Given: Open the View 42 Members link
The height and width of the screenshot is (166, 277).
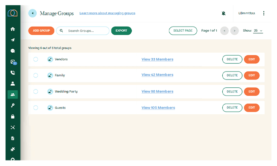Looking at the screenshot, I should 157,75.
